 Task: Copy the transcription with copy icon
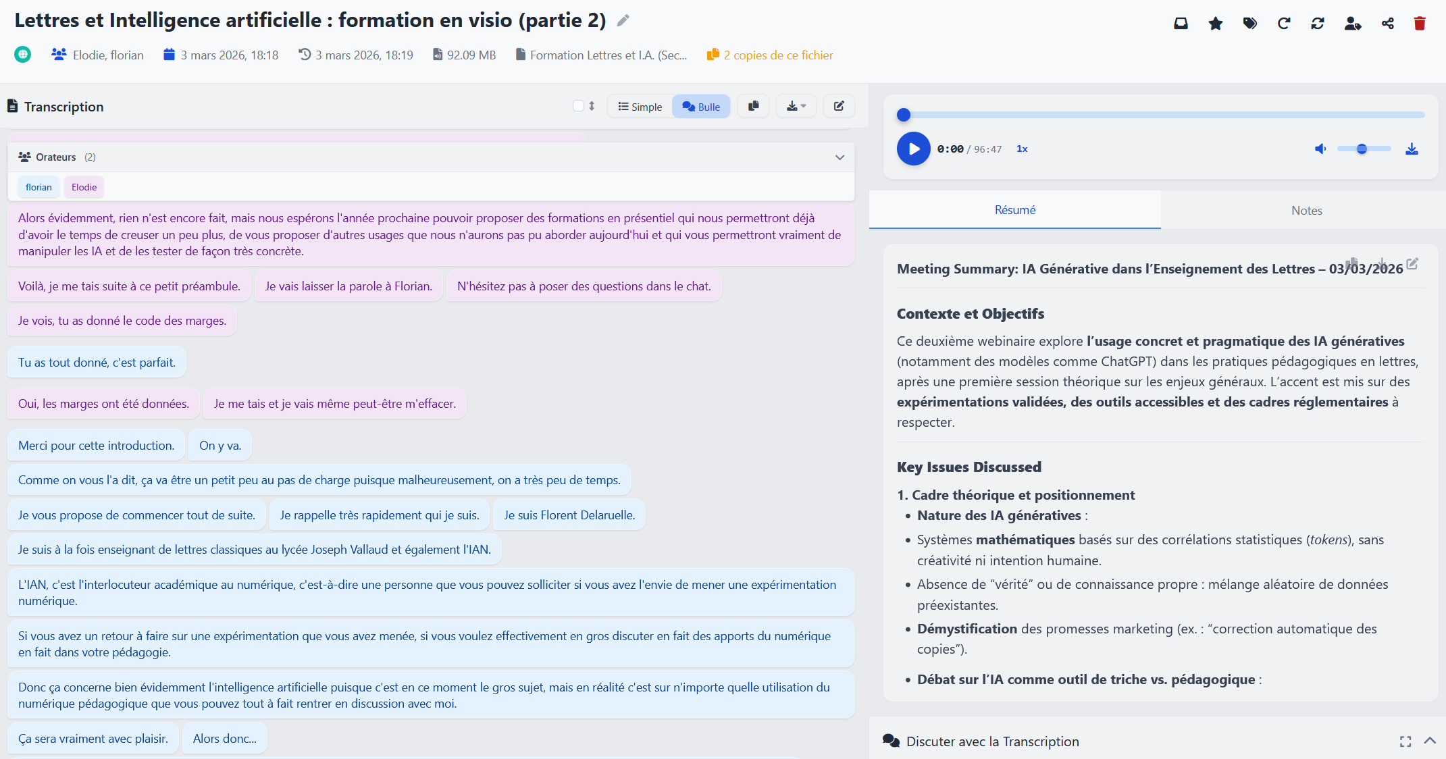pyautogui.click(x=753, y=106)
